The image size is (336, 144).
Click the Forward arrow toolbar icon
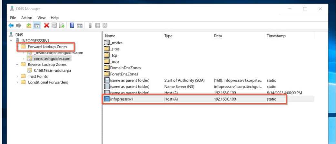click(x=19, y=25)
